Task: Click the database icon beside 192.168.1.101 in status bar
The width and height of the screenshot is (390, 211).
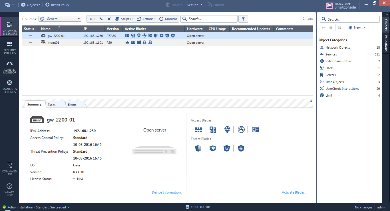Action: pyautogui.click(x=187, y=207)
